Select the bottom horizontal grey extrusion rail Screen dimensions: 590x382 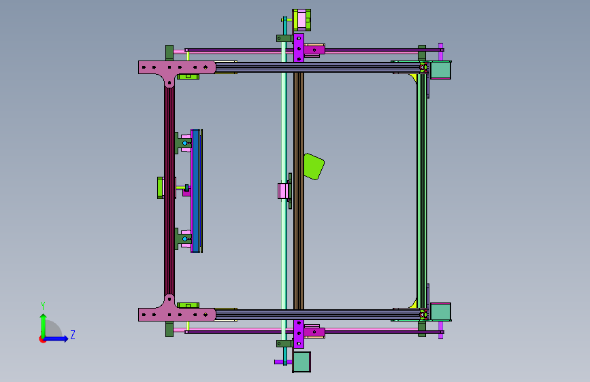318,315
